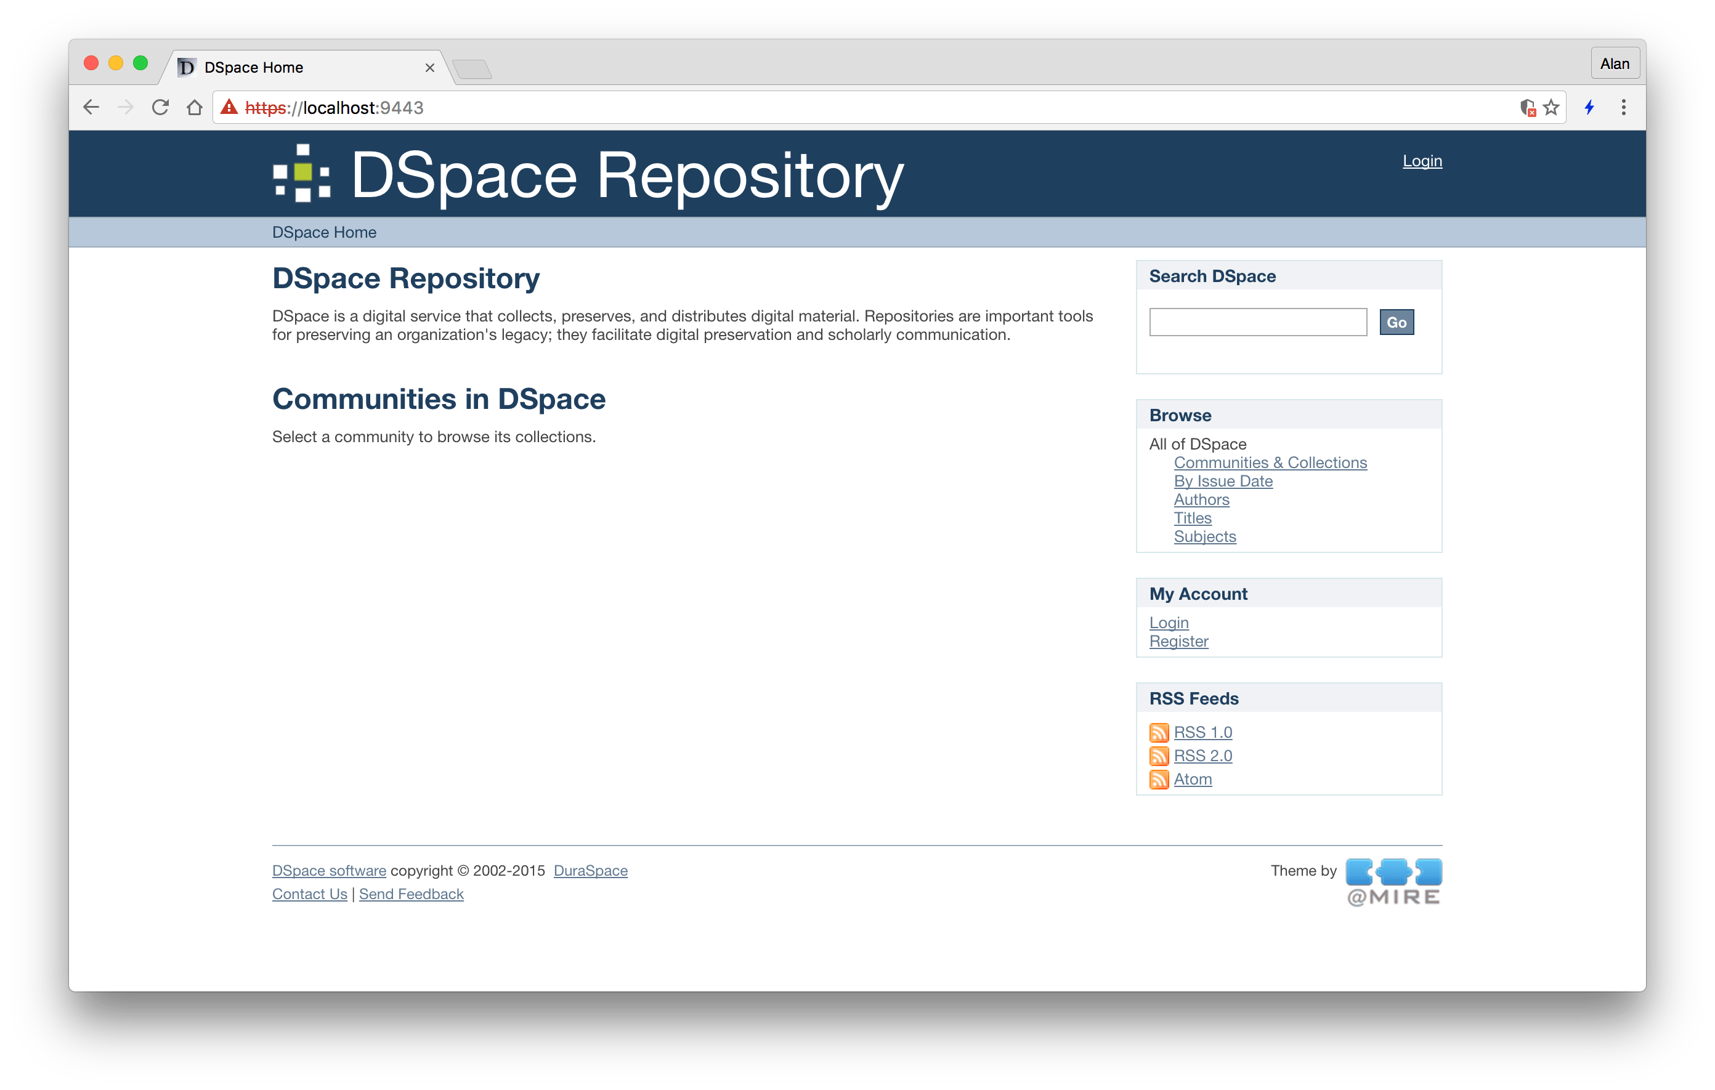
Task: Click the By Issue Date browse link
Action: pyautogui.click(x=1224, y=480)
